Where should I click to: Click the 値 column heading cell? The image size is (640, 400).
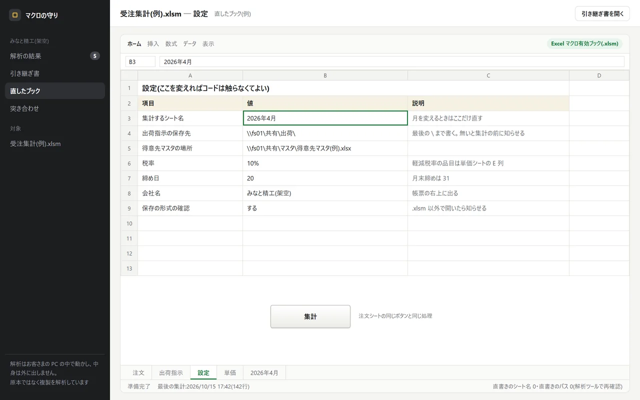[325, 103]
